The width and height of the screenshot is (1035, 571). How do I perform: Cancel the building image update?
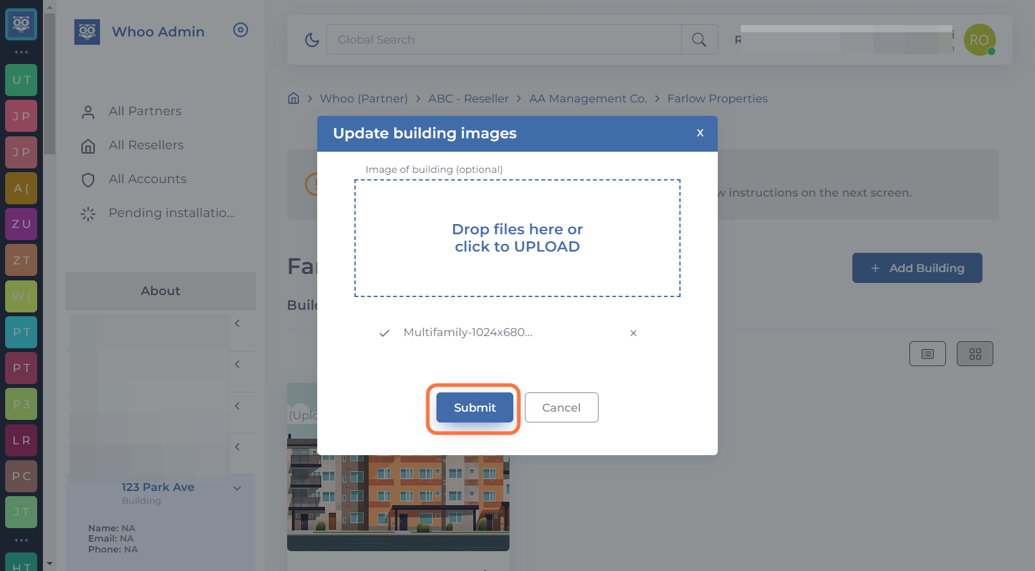click(x=561, y=408)
